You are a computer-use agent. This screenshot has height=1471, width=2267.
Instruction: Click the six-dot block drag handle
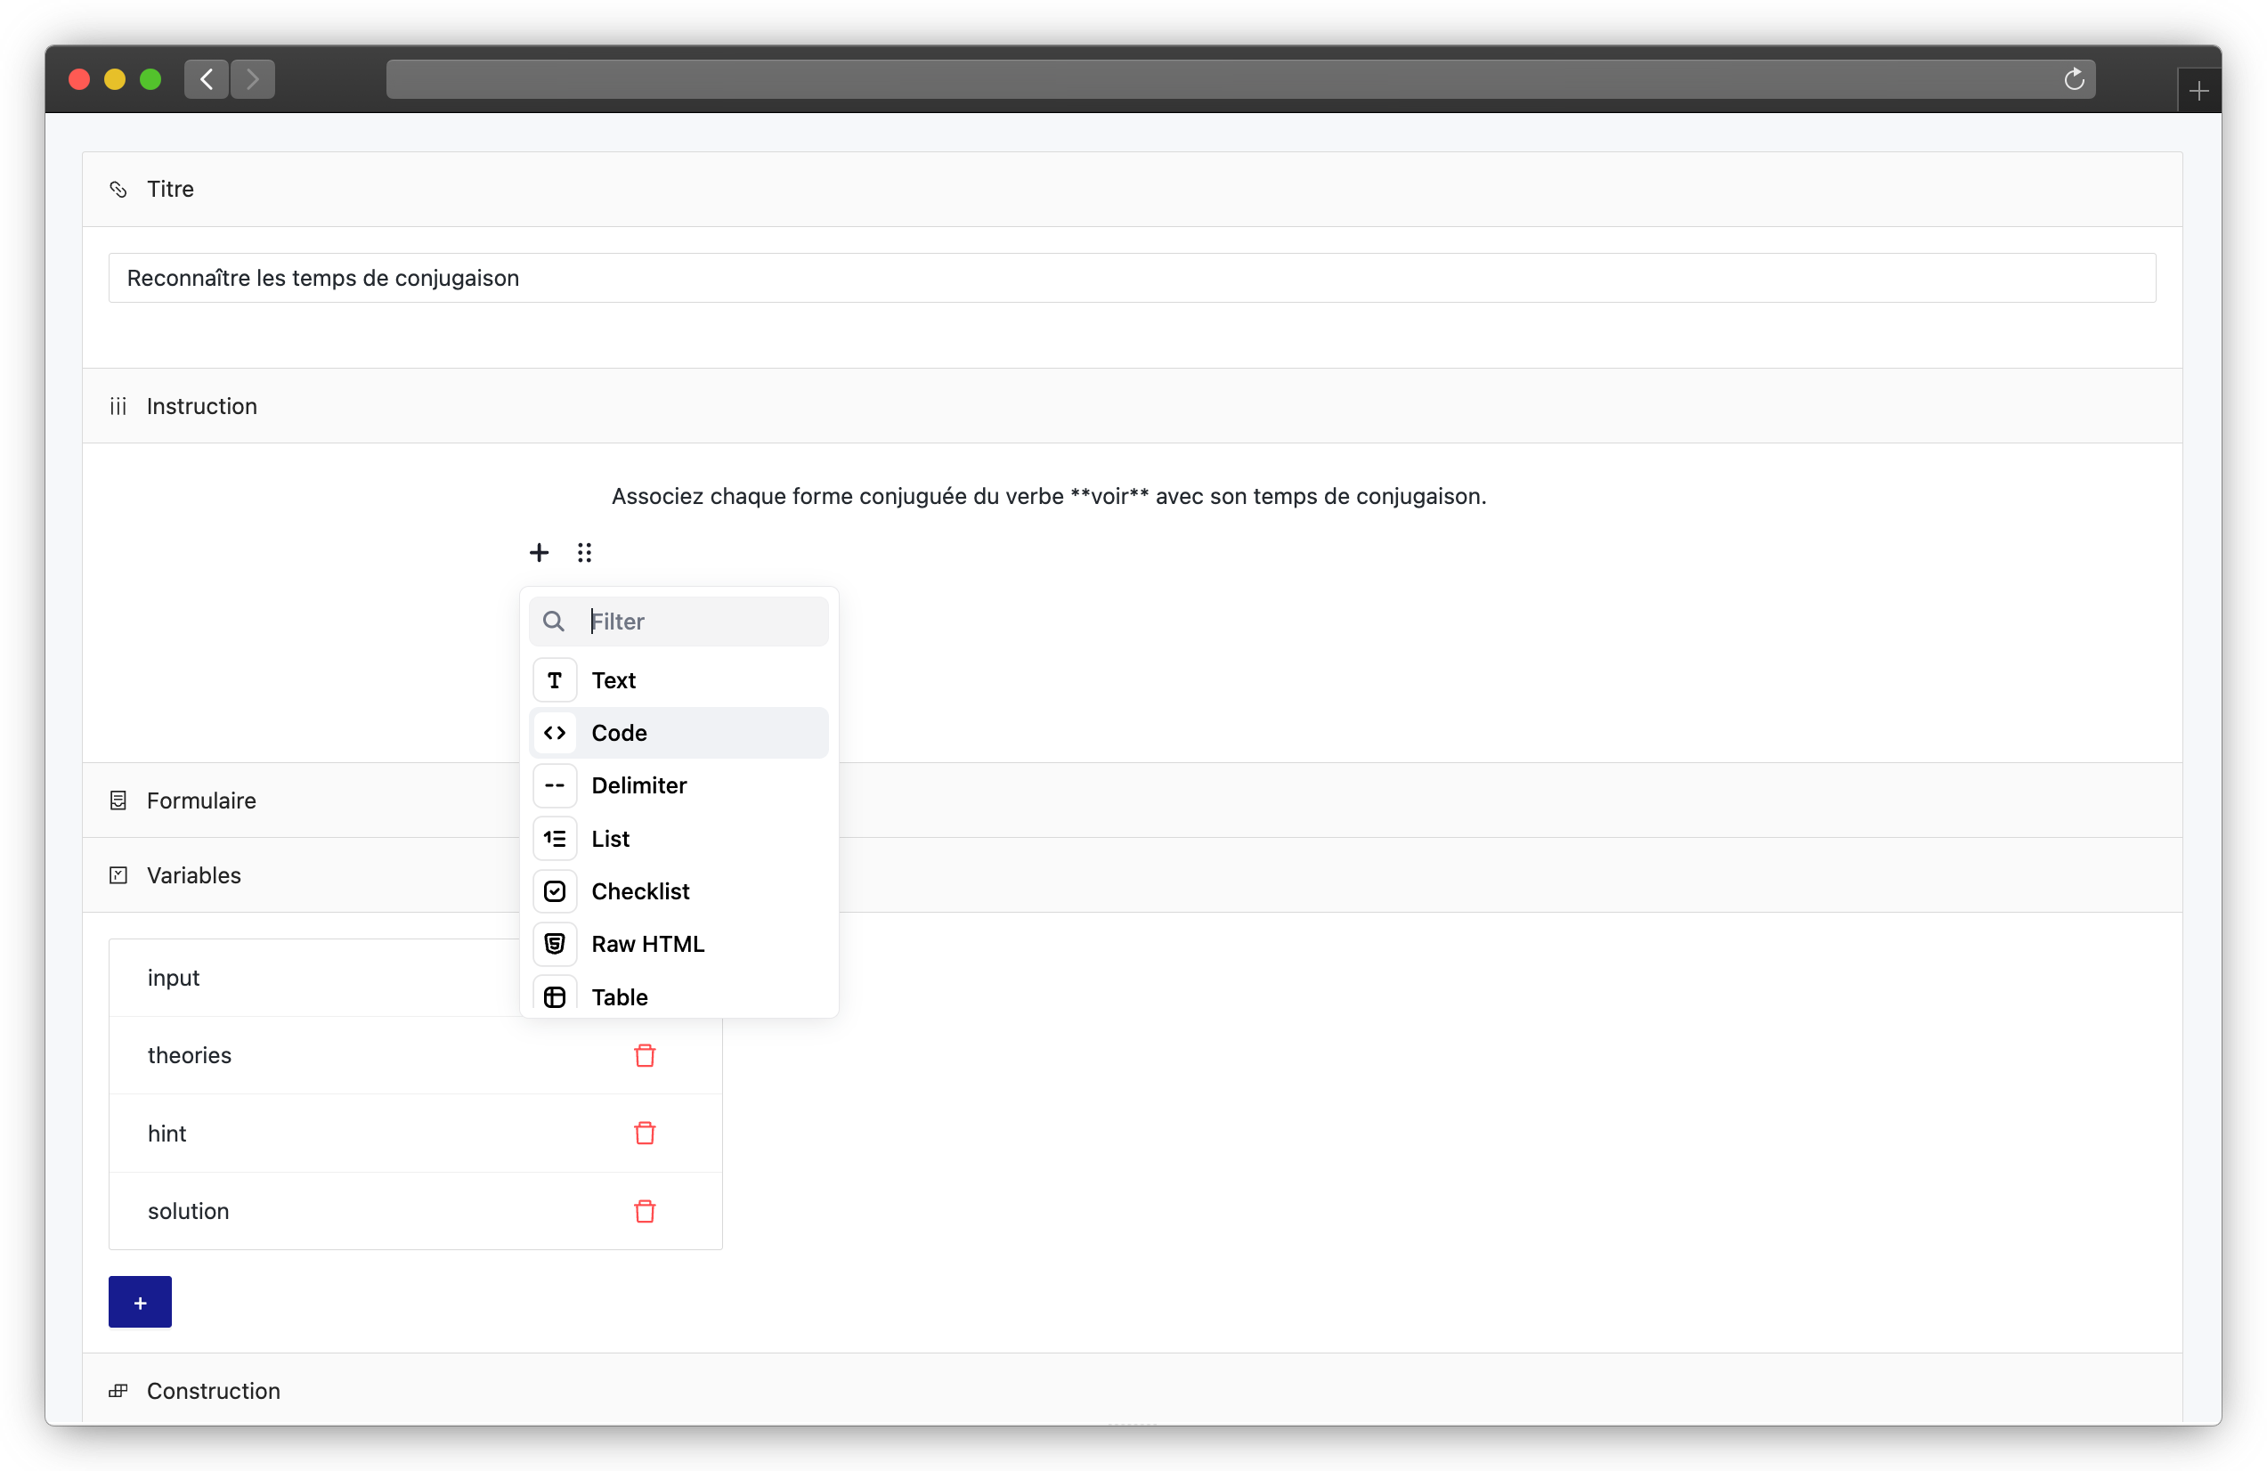[x=584, y=553]
